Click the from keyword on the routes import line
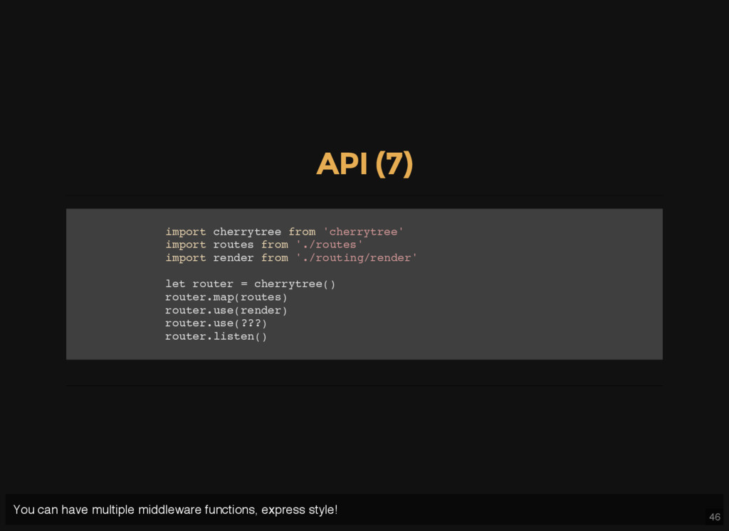Image resolution: width=729 pixels, height=531 pixels. pyautogui.click(x=274, y=245)
